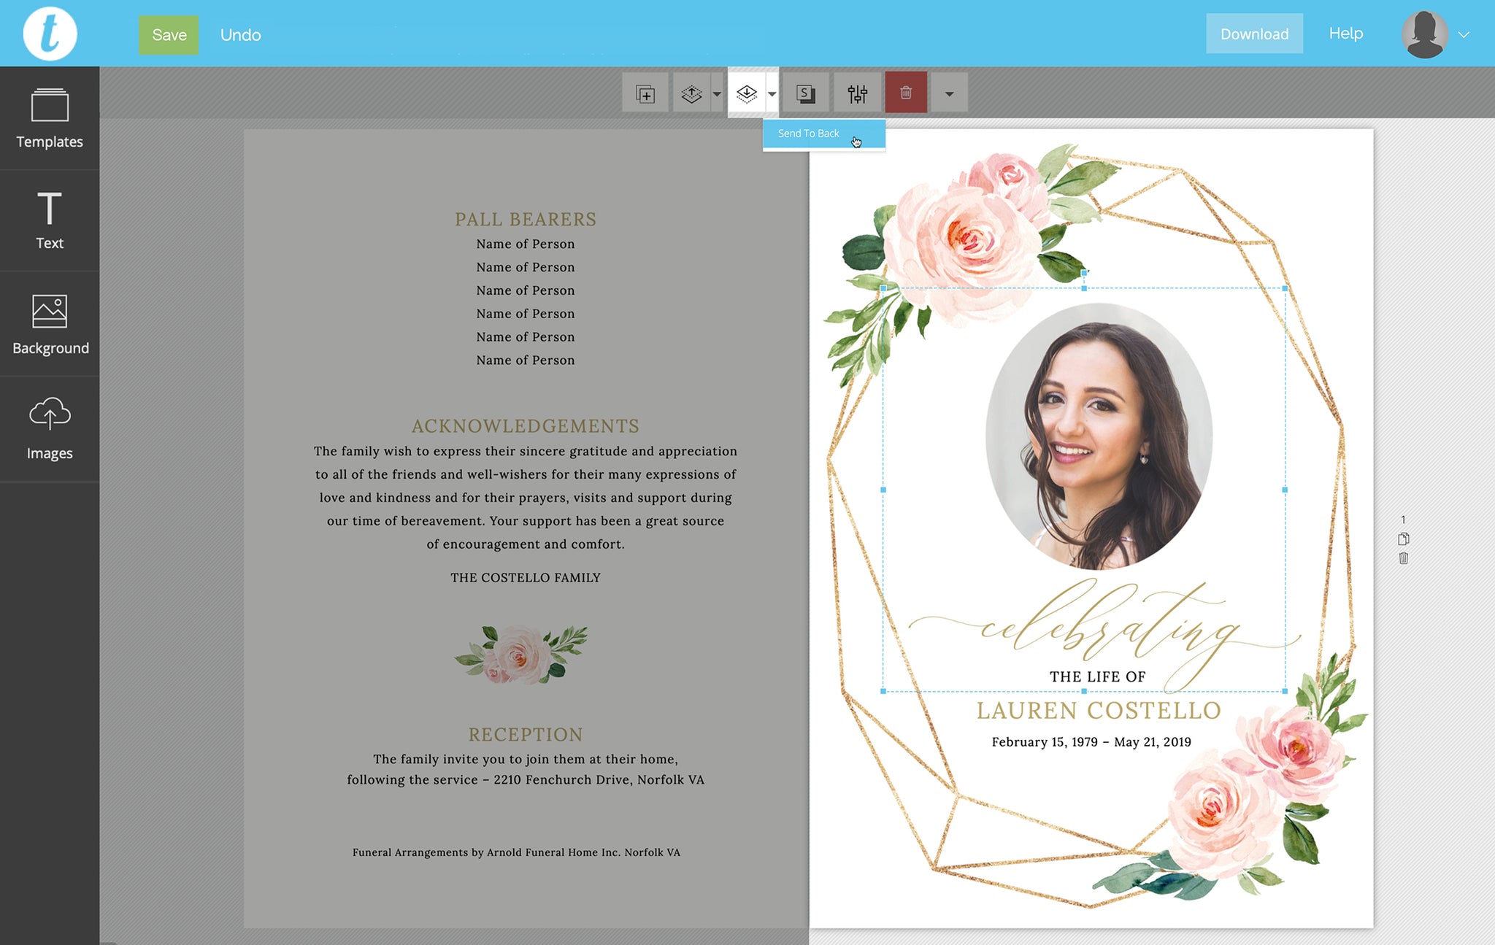Expand the send backward dropdown arrow

click(772, 93)
